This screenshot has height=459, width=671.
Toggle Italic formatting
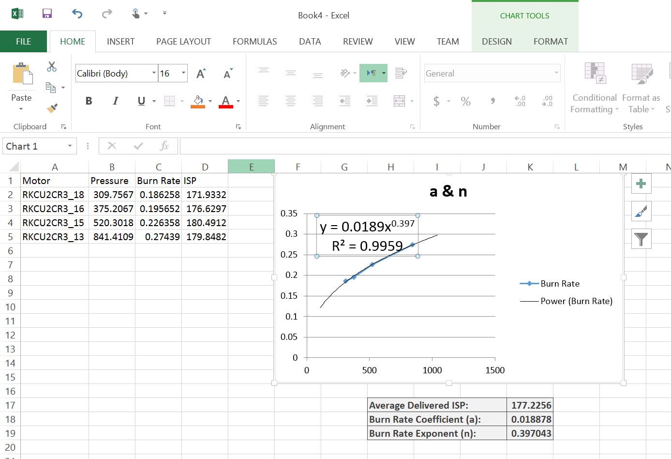coord(115,101)
